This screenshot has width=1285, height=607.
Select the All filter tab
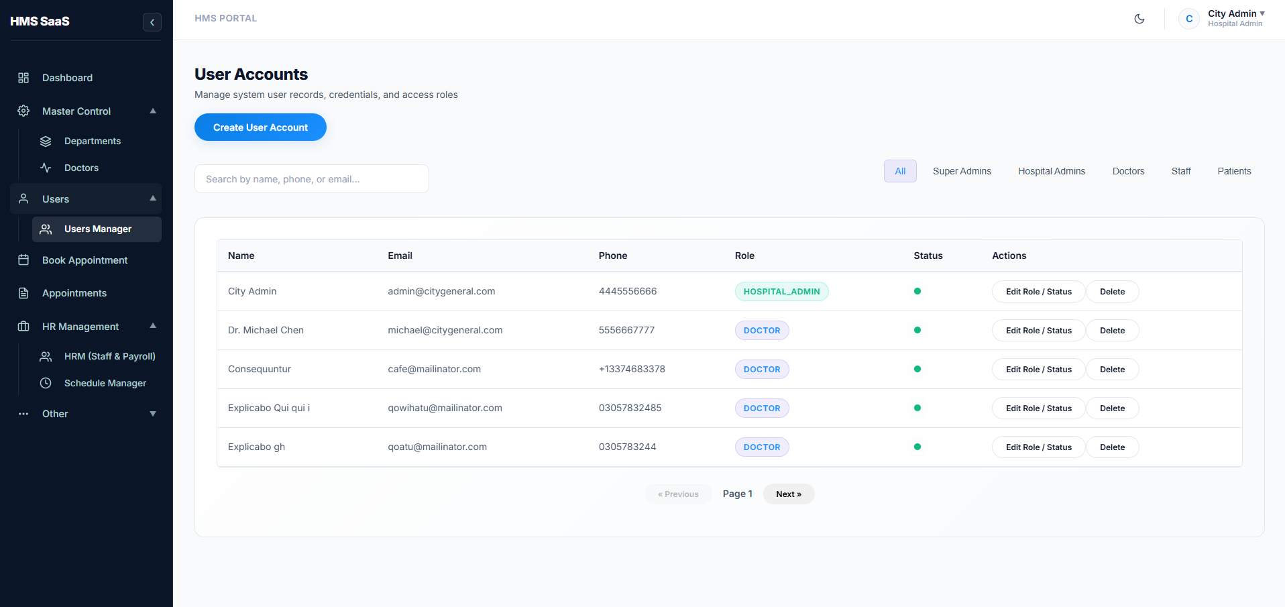tap(900, 171)
